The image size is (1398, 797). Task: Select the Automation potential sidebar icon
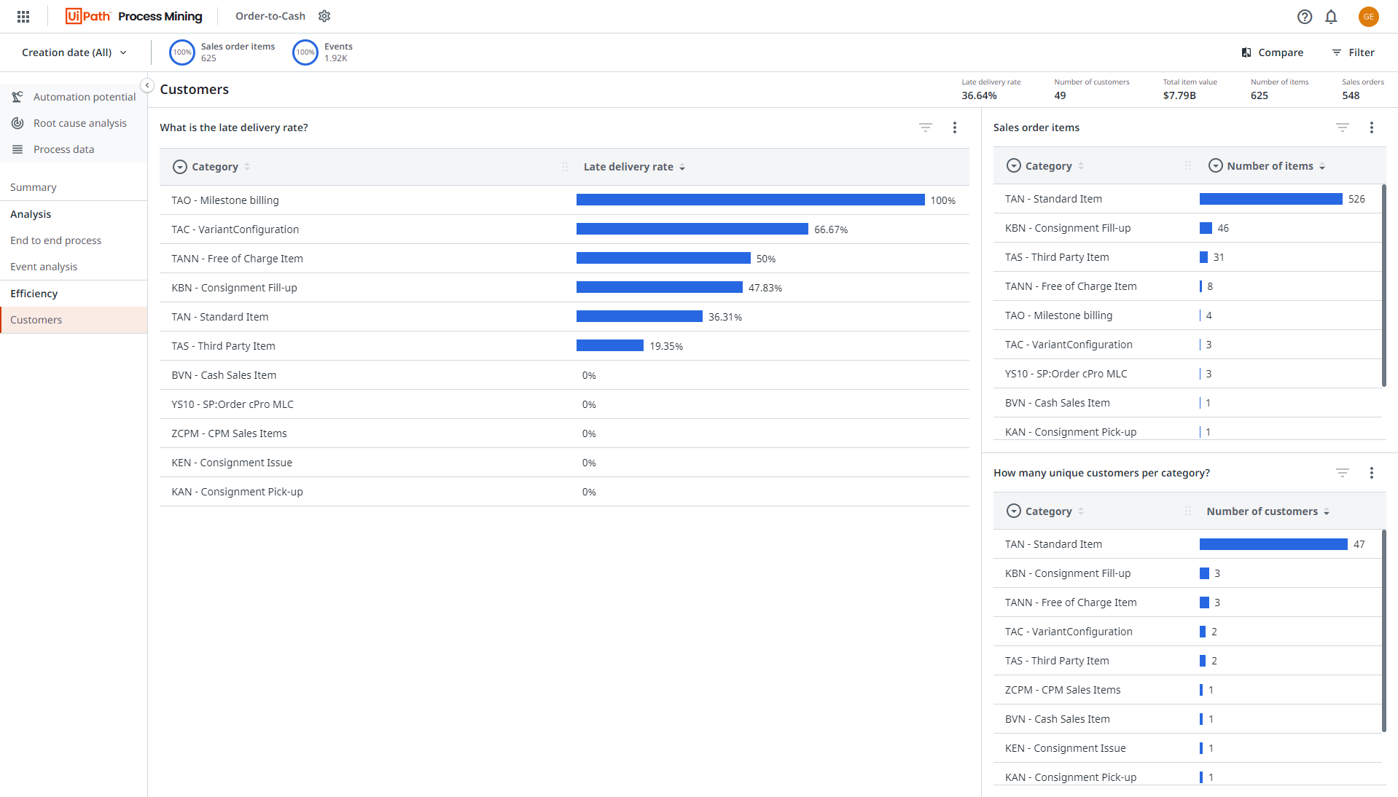17,96
